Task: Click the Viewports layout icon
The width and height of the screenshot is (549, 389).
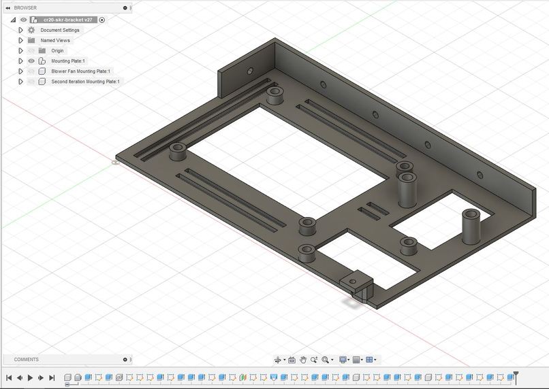Action: [x=369, y=360]
